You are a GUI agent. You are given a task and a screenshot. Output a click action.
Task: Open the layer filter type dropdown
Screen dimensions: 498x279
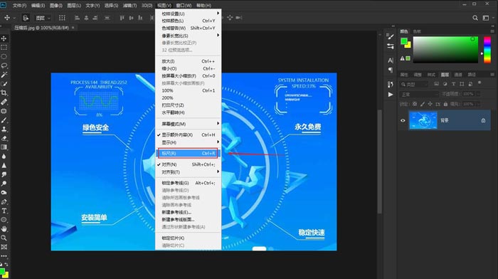pyautogui.click(x=414, y=84)
